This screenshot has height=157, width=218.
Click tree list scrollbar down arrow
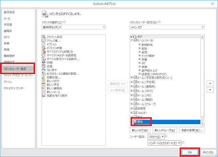coord(202,124)
